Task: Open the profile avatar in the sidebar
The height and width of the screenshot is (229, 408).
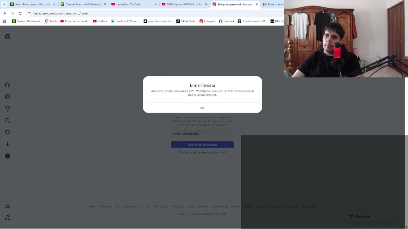Action: pos(8,156)
